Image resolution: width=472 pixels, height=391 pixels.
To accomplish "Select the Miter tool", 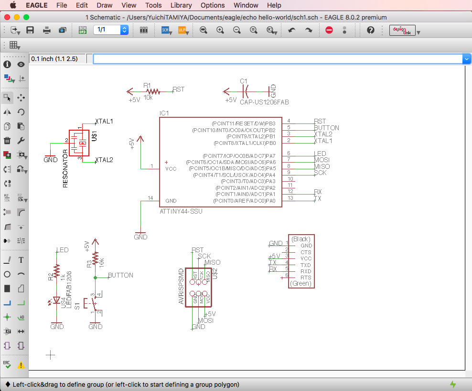I will [21, 212].
